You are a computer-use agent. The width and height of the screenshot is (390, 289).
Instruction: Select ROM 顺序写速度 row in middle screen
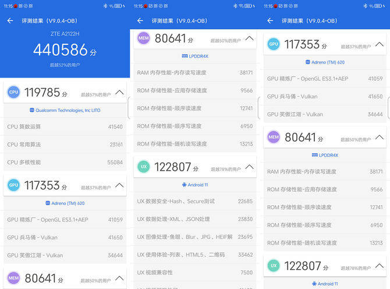tap(195, 126)
